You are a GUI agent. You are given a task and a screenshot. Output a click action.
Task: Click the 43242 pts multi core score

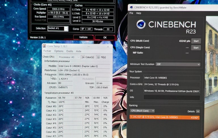pos(185,41)
